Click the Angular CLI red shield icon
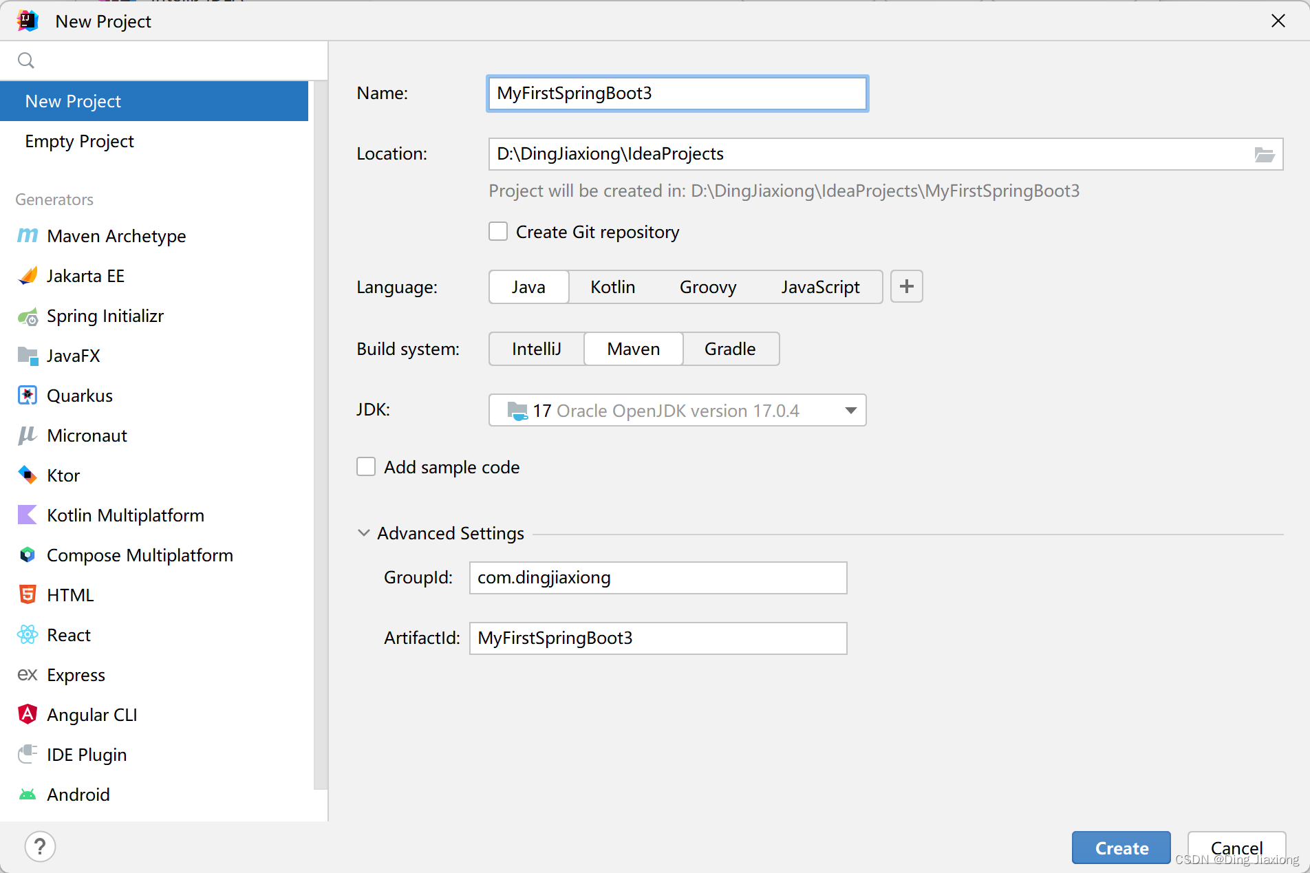The height and width of the screenshot is (873, 1310). (x=28, y=715)
